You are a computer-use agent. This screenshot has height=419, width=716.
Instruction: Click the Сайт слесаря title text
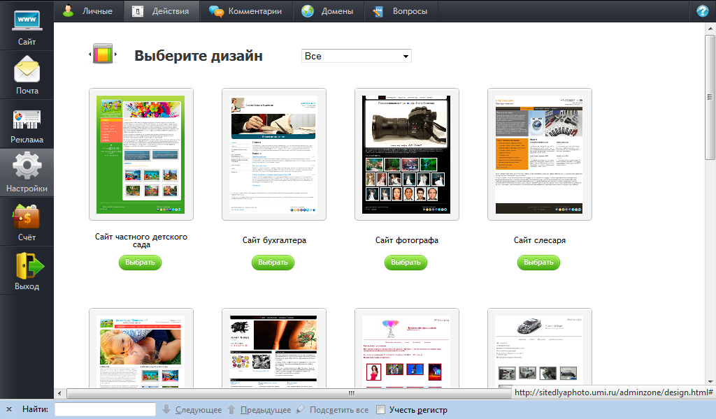[x=540, y=240]
